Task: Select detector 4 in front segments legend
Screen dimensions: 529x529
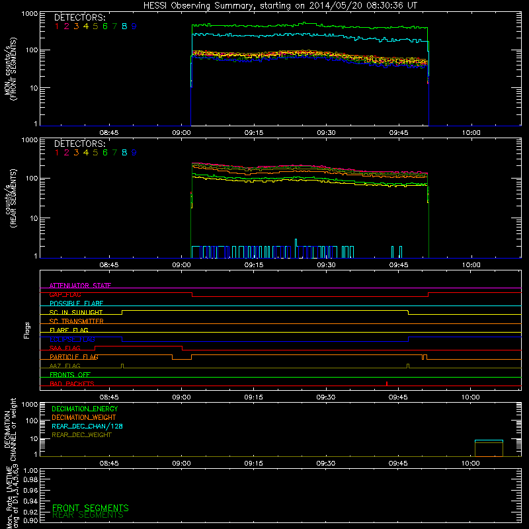Action: 86,26
